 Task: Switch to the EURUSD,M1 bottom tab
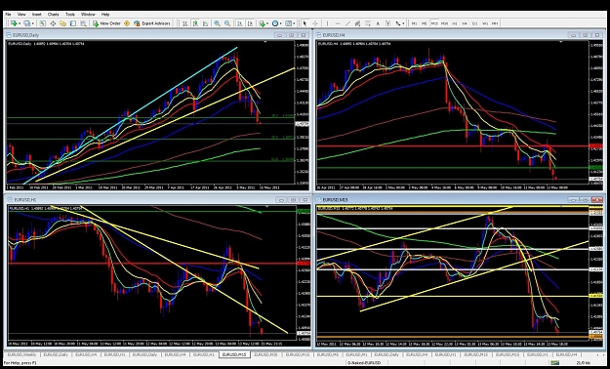coord(357,354)
